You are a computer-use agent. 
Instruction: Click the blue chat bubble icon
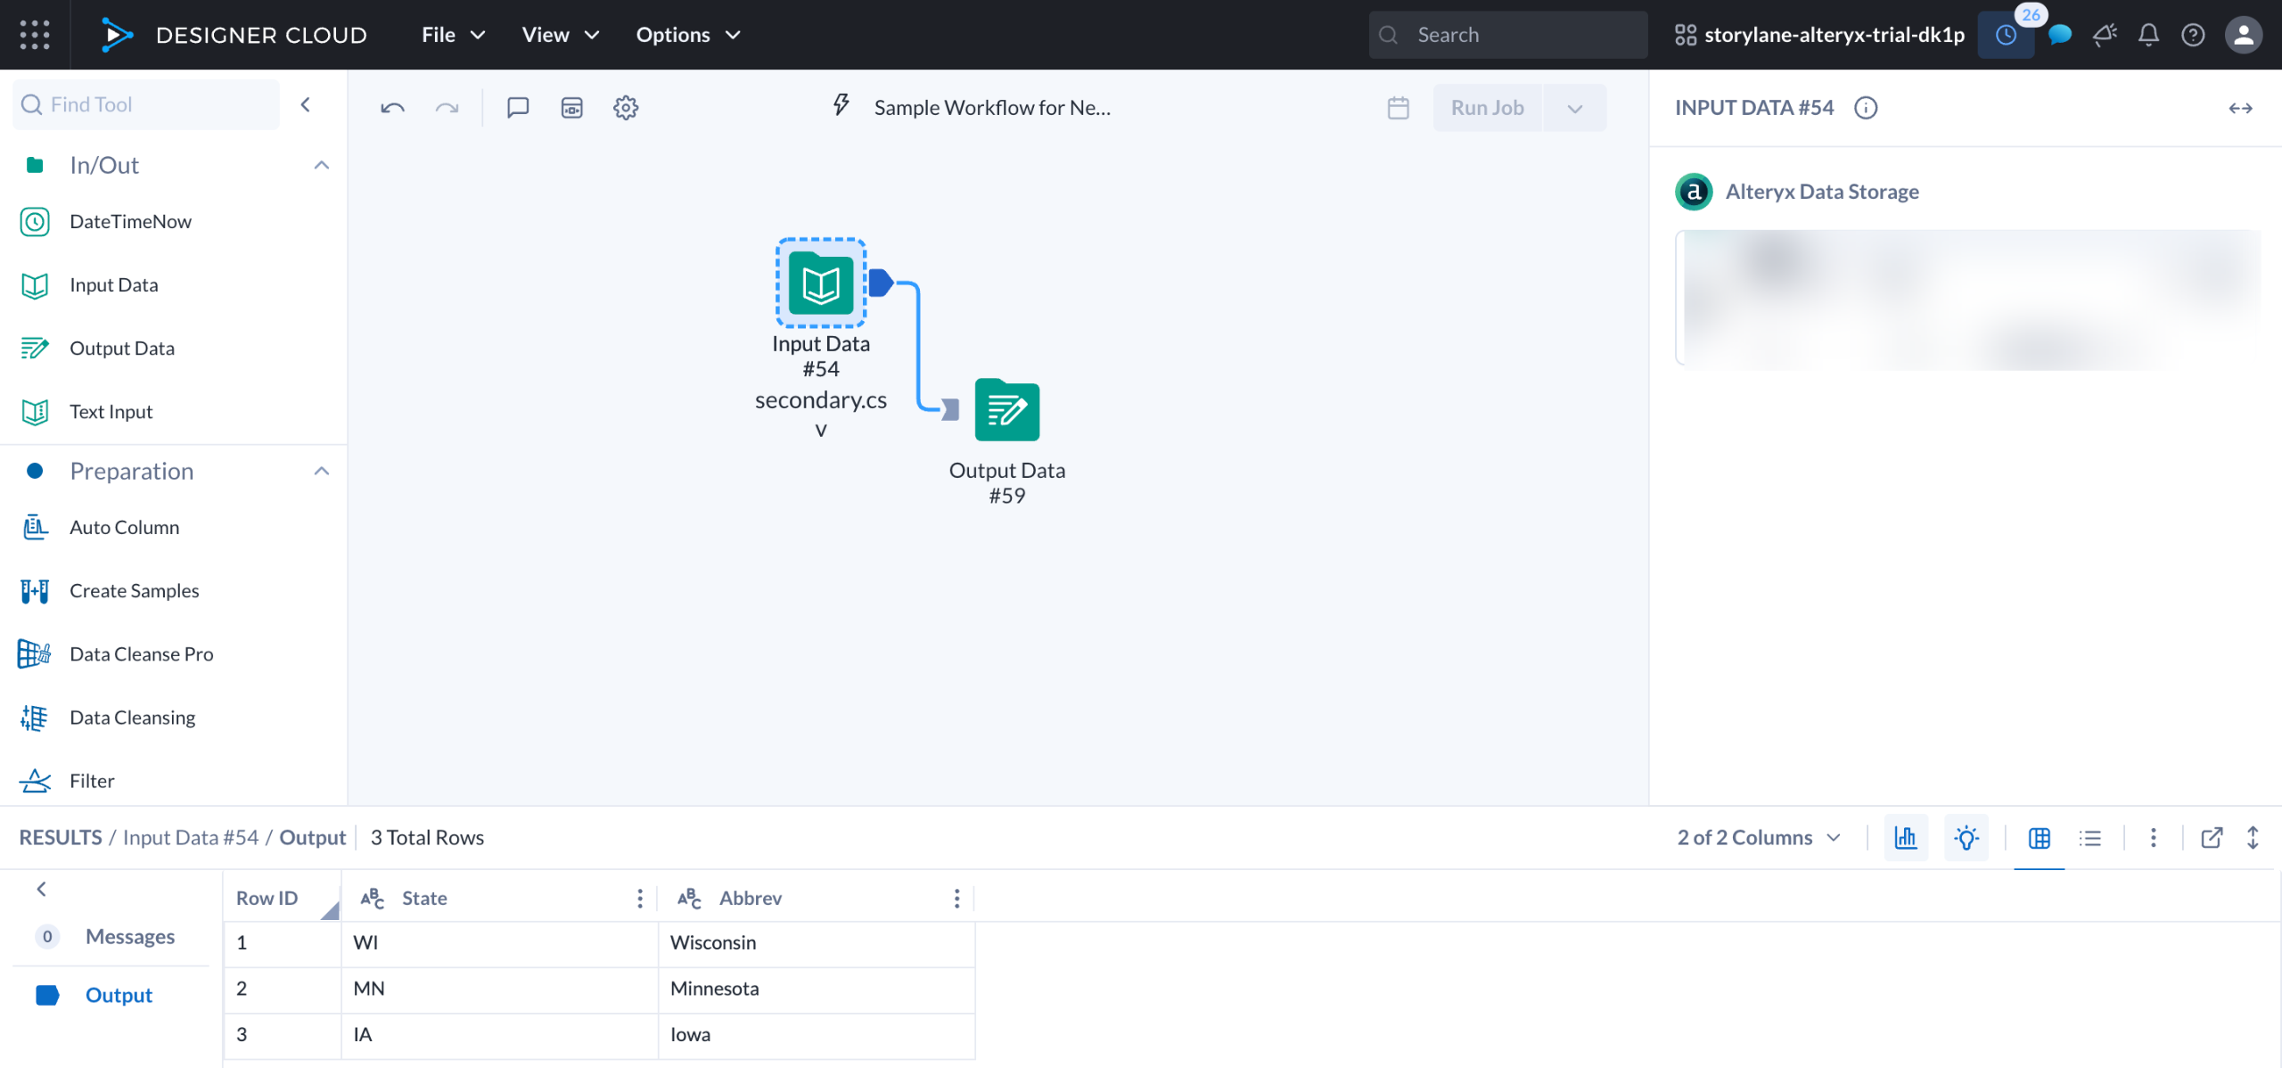point(2059,35)
